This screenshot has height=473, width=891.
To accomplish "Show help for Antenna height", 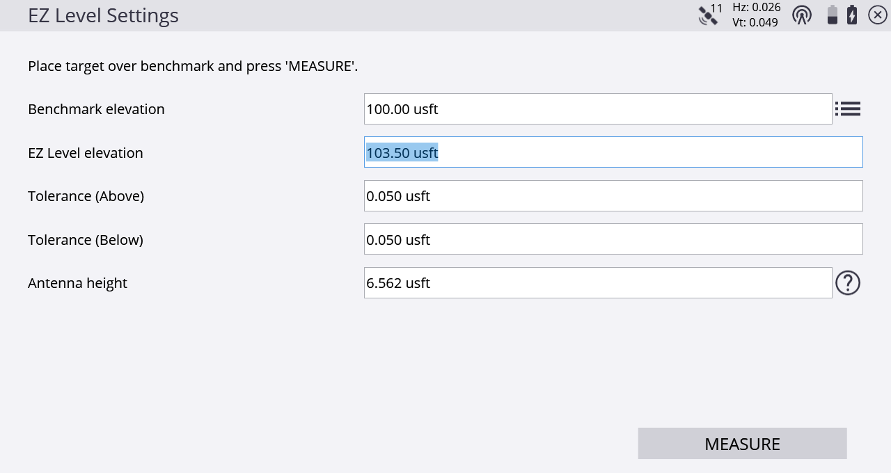I will point(848,283).
